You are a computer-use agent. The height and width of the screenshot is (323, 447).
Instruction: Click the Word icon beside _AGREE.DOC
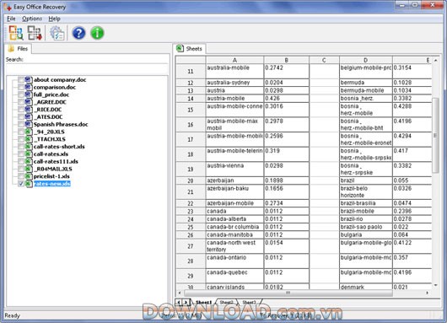click(28, 102)
